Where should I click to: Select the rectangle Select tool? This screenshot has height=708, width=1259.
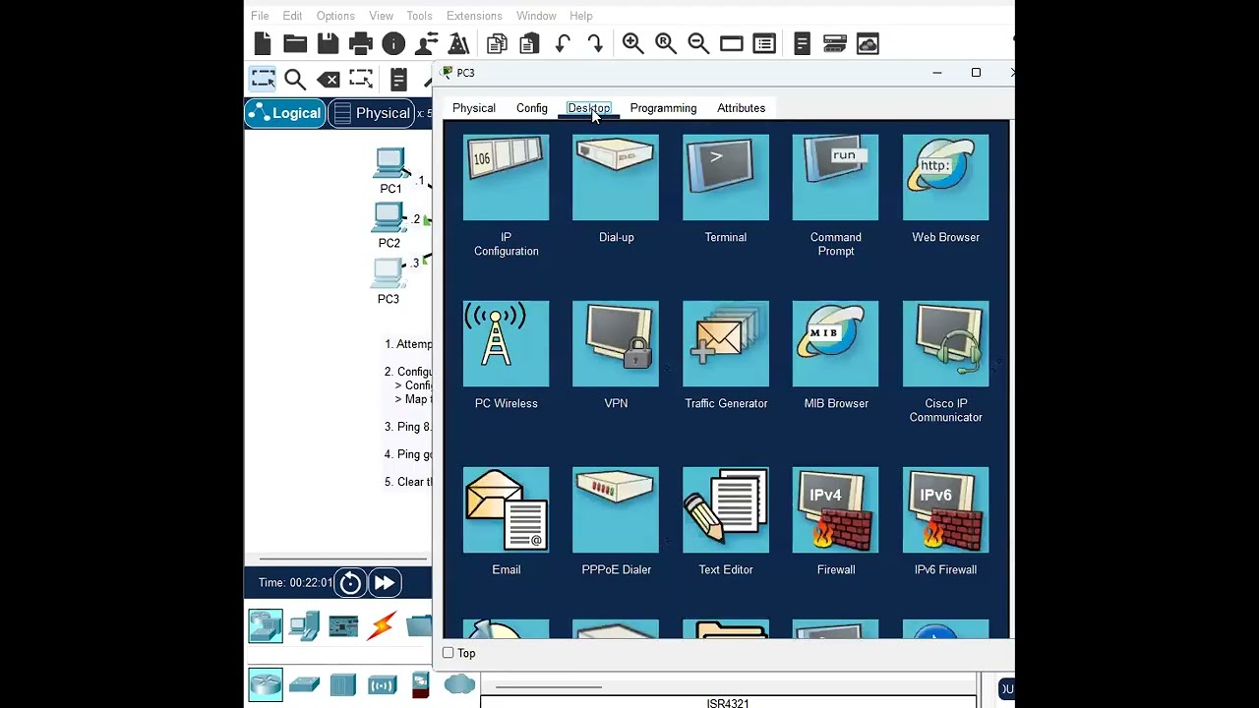pos(263,79)
